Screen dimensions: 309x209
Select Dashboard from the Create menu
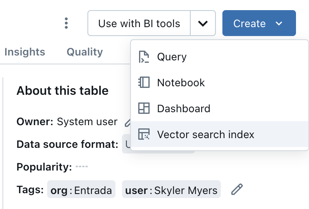[x=220, y=109]
